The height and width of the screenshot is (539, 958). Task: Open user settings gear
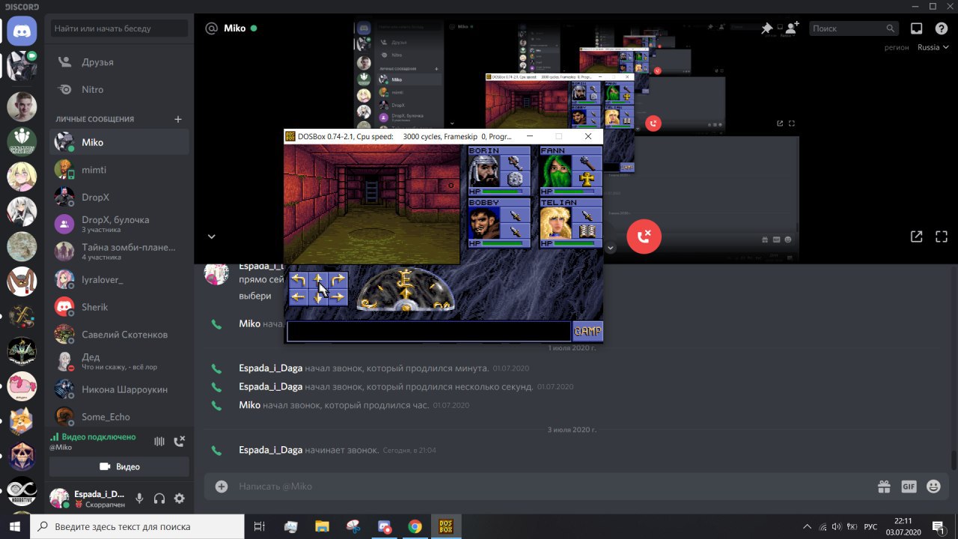(x=180, y=499)
